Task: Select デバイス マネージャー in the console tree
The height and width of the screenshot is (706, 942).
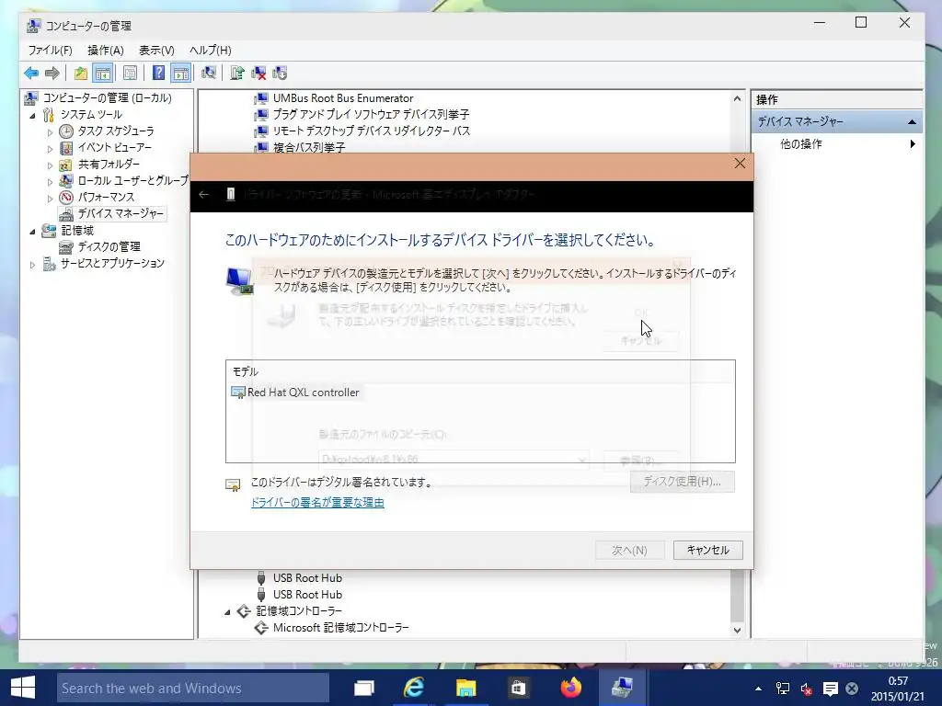Action: tap(121, 213)
